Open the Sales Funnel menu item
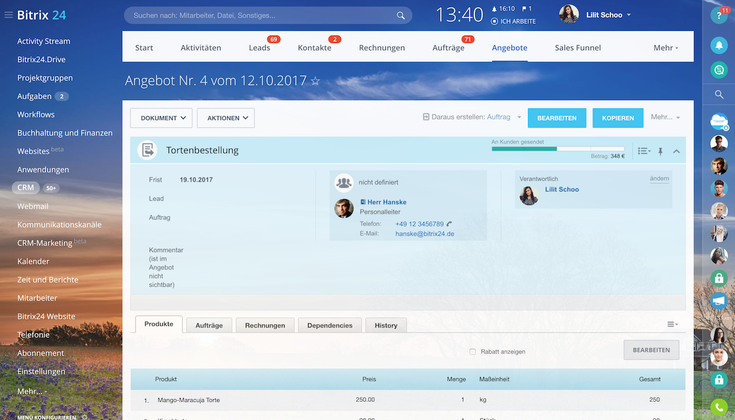Screen dimensions: 735x420 tap(577, 48)
